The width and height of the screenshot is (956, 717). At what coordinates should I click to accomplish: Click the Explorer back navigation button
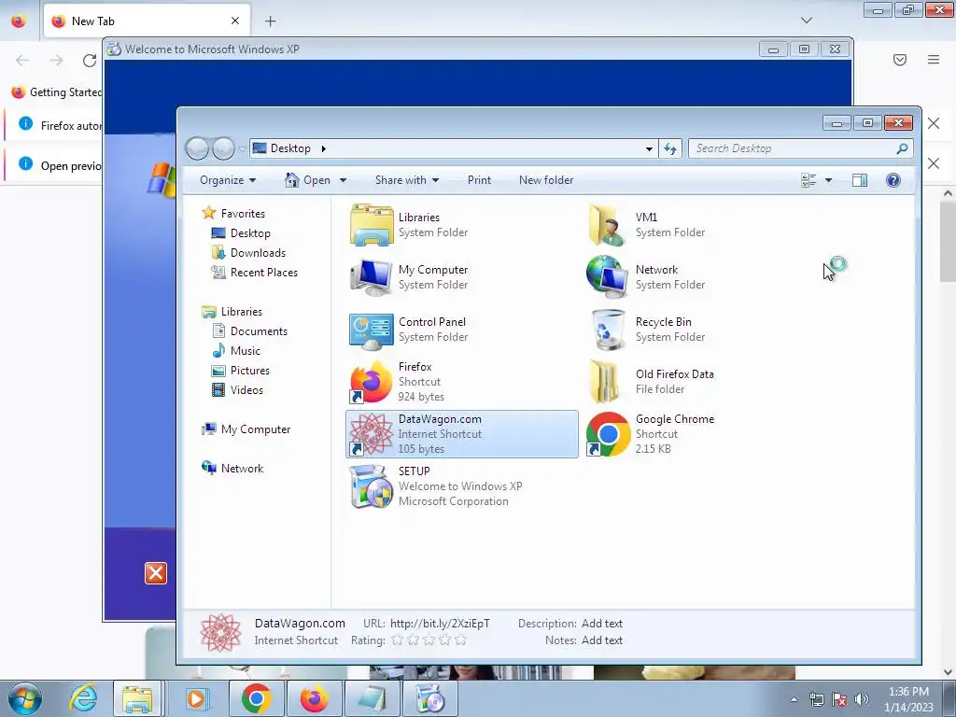197,148
